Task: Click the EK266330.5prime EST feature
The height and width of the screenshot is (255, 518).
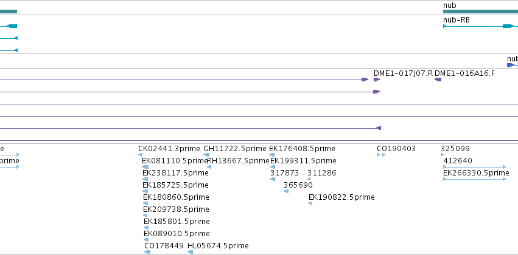Action: tap(474, 179)
